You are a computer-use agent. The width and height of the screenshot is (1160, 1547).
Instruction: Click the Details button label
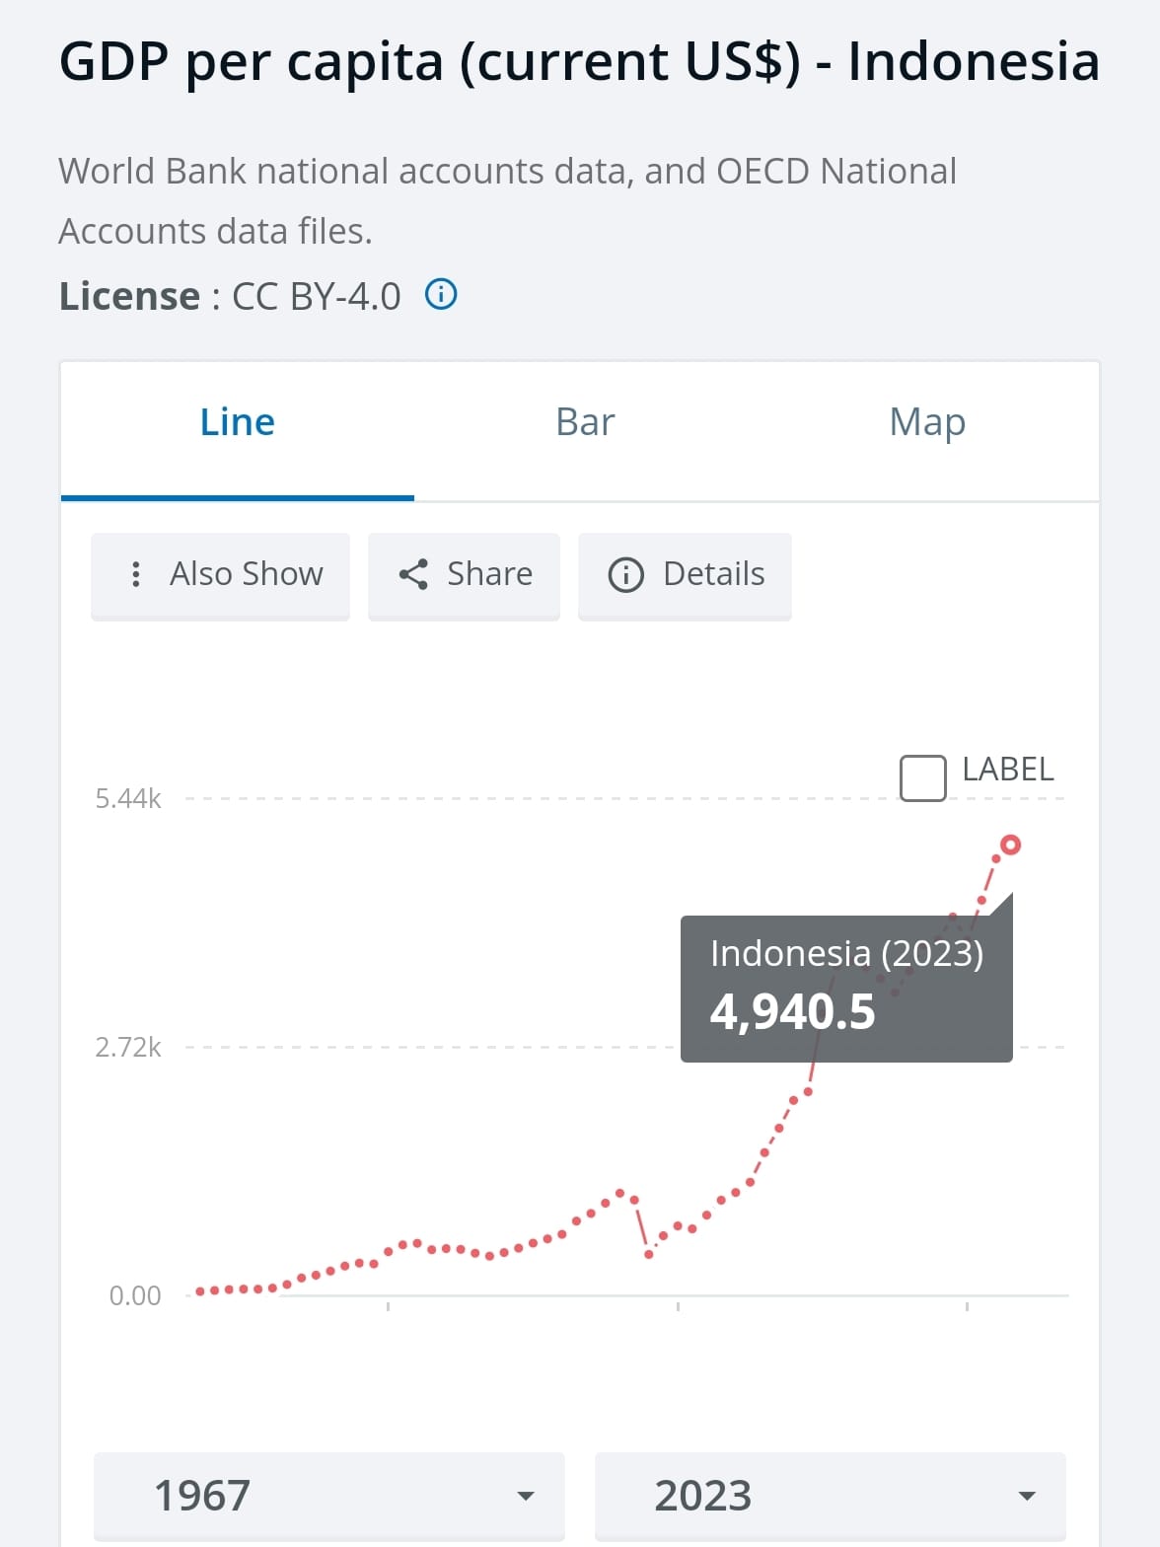pos(714,574)
